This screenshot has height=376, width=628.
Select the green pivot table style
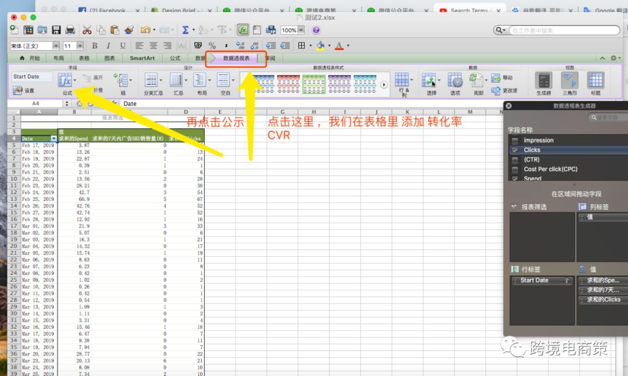click(314, 84)
